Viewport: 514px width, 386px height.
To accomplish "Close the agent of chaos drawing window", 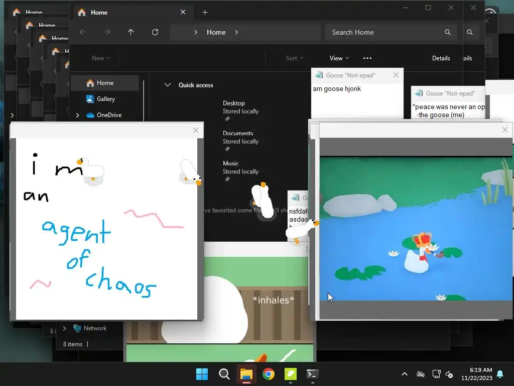I will click(x=196, y=130).
